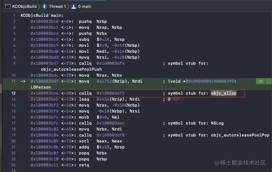This screenshot has width=272, height=172.
Task: Click the current instruction pointer arrow
Action: (23, 81)
